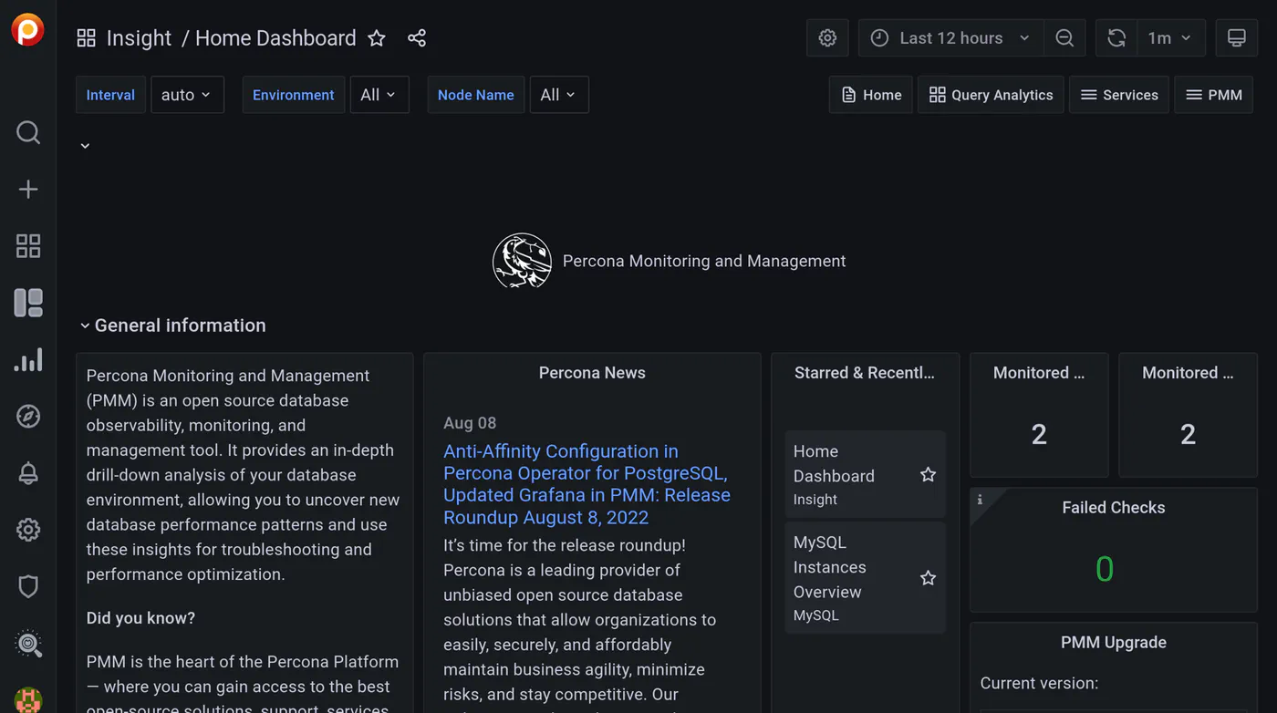The height and width of the screenshot is (713, 1277).
Task: Click the Failed Checks info corner icon
Action: point(981,500)
